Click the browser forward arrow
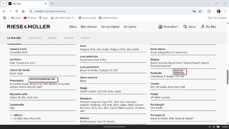Image resolution: width=229 pixels, height=129 pixels. pos(10,11)
